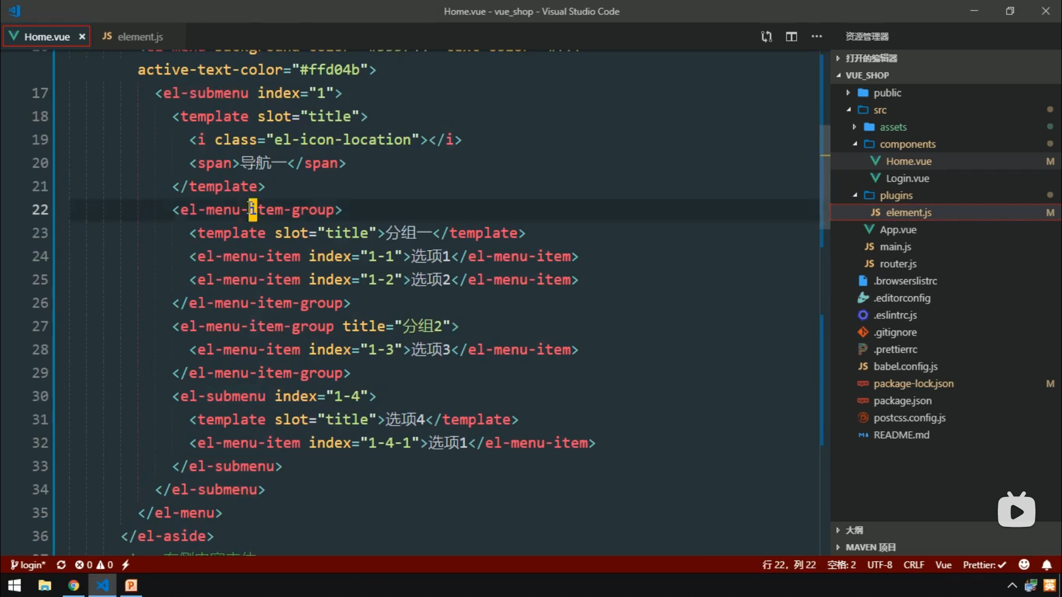The height and width of the screenshot is (597, 1062).
Task: Open postcss.config.js file
Action: point(909,418)
